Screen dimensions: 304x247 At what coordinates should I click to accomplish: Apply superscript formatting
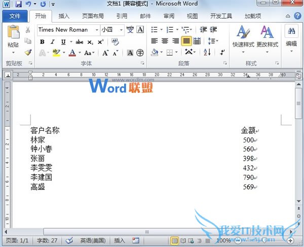(x=100, y=42)
